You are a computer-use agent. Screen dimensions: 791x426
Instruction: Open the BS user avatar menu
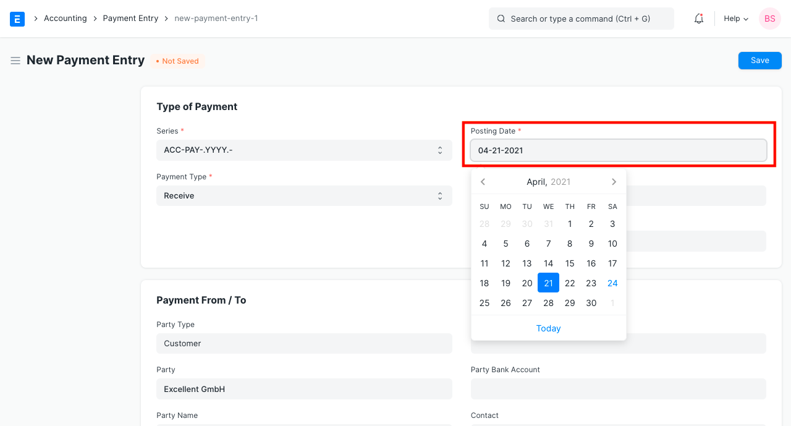point(769,19)
